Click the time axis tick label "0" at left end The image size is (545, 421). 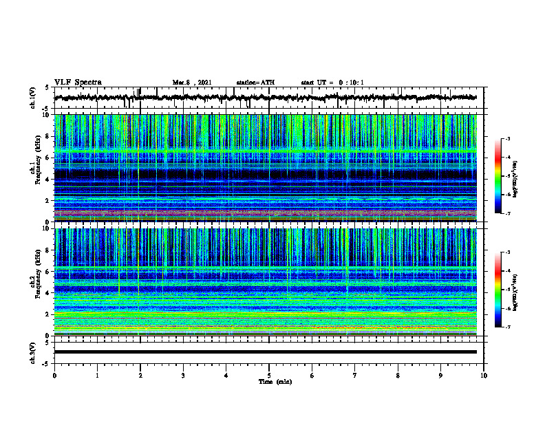click(54, 376)
